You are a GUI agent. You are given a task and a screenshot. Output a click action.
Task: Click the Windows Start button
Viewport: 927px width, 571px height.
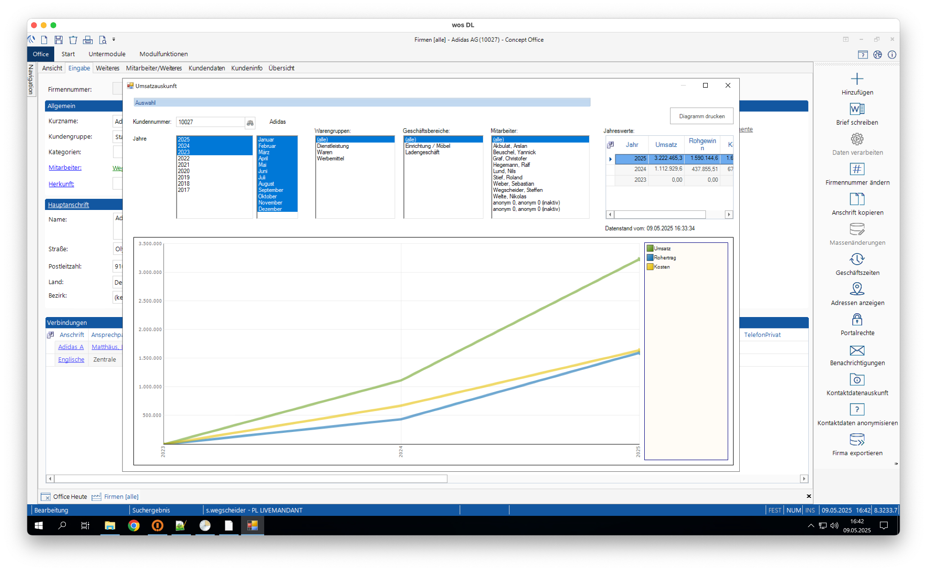pos(39,526)
